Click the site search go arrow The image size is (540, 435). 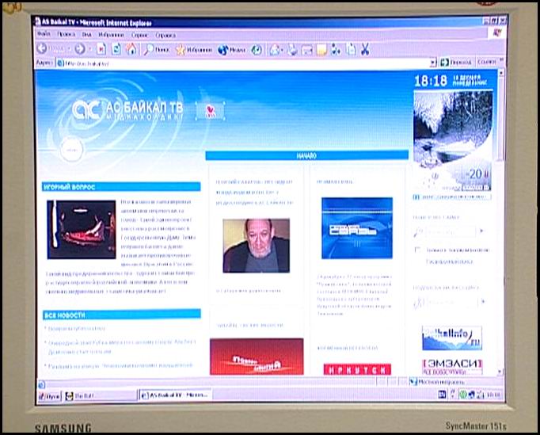coord(482,231)
